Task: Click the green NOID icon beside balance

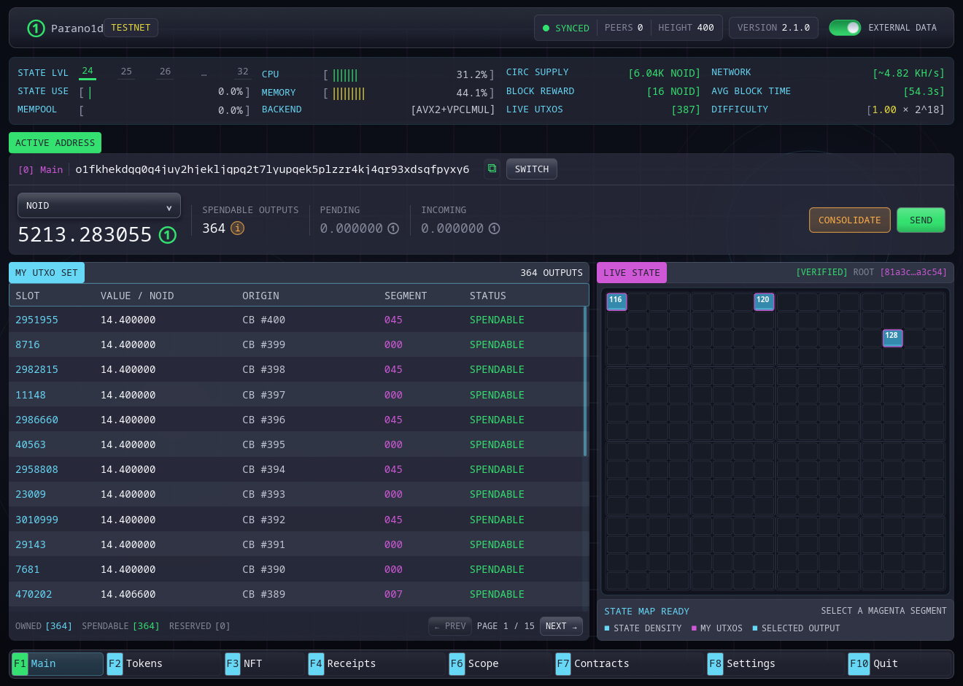Action: [x=168, y=235]
